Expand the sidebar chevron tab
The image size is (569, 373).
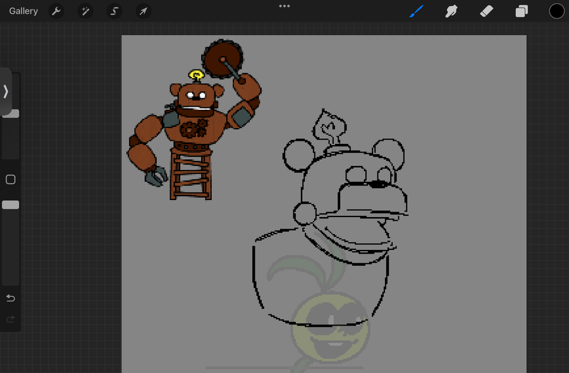tap(6, 92)
